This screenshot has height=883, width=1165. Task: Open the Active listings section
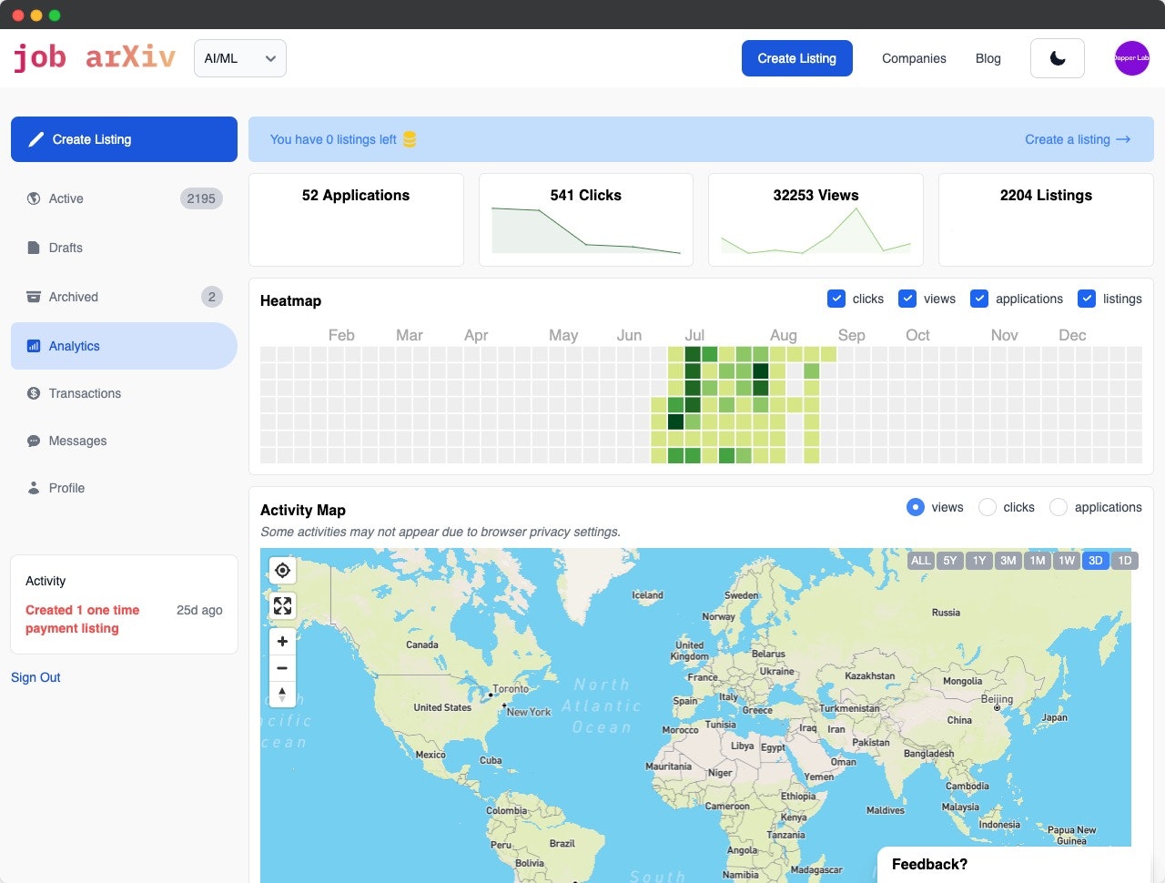124,198
